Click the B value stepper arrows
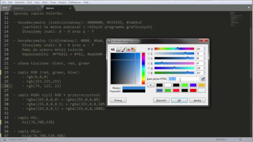Viewport: 253px width, 142px height. point(204,73)
